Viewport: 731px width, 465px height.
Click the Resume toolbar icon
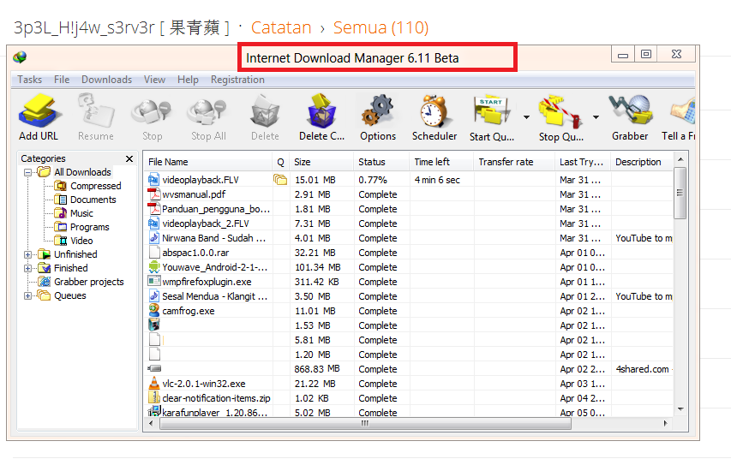pos(96,110)
